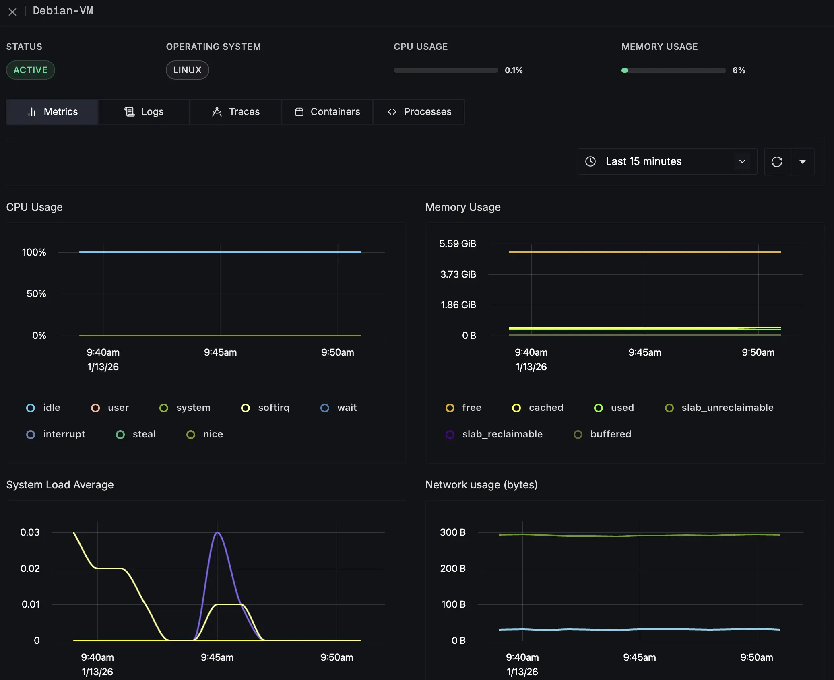Click the chevron in time range selector
This screenshot has width=834, height=680.
click(742, 161)
